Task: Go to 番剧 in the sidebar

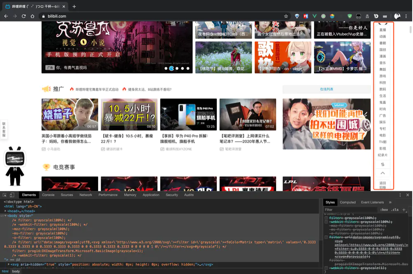Action: pyautogui.click(x=383, y=43)
